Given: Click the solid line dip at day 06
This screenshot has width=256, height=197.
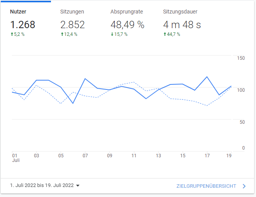Looking at the screenshot, I should pyautogui.click(x=73, y=103).
